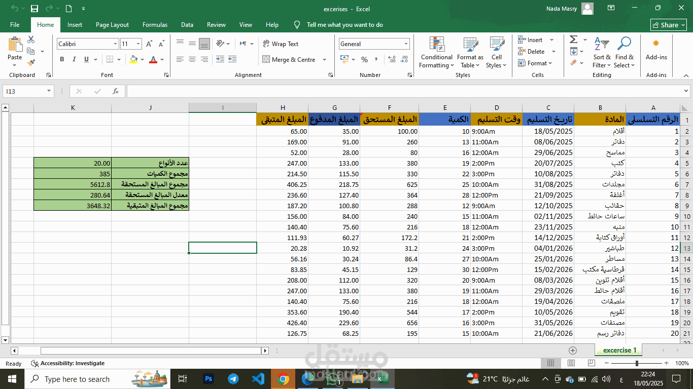Switch to the Data tab
Screen dimensions: 693x389
click(187, 25)
